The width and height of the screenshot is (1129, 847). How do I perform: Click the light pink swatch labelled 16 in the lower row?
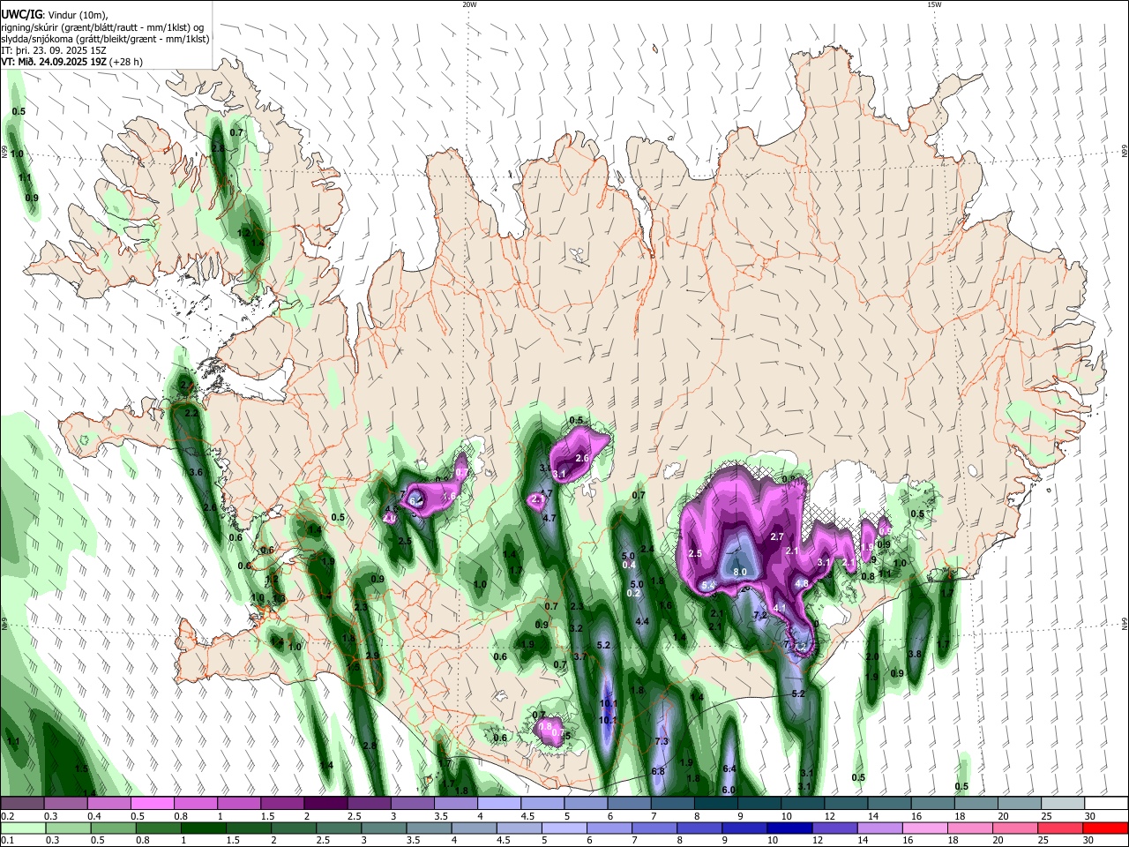click(x=924, y=828)
